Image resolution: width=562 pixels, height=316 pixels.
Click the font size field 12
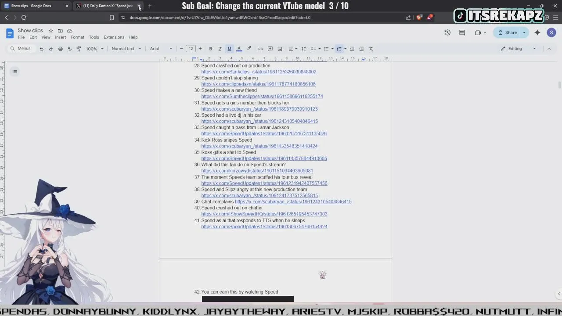[191, 49]
